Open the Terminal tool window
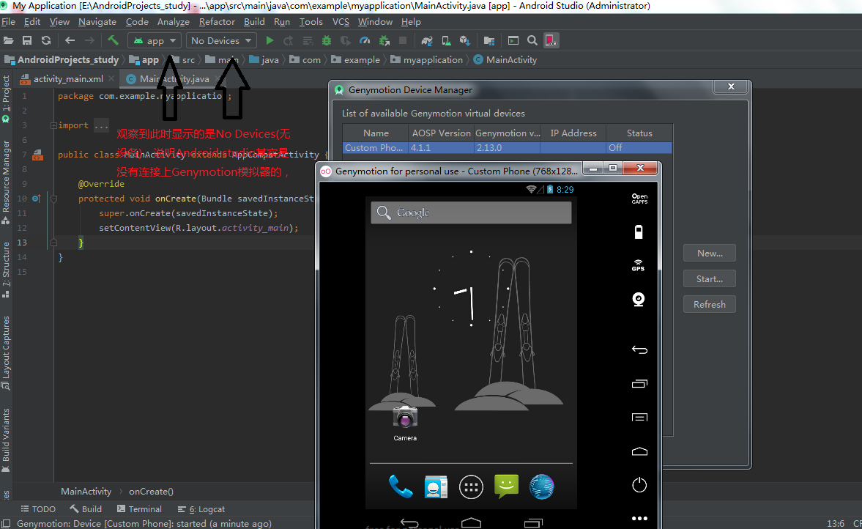862x529 pixels. [x=139, y=508]
